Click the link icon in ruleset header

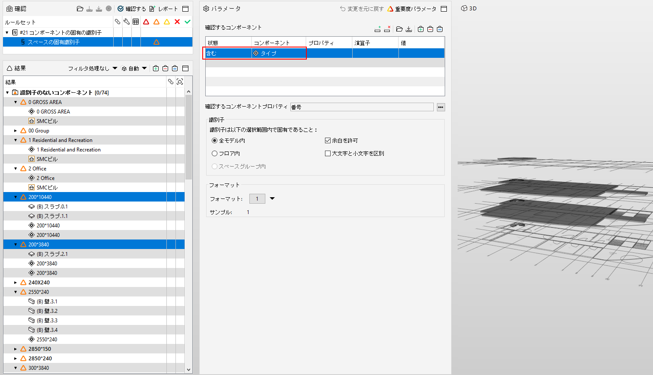tap(118, 22)
